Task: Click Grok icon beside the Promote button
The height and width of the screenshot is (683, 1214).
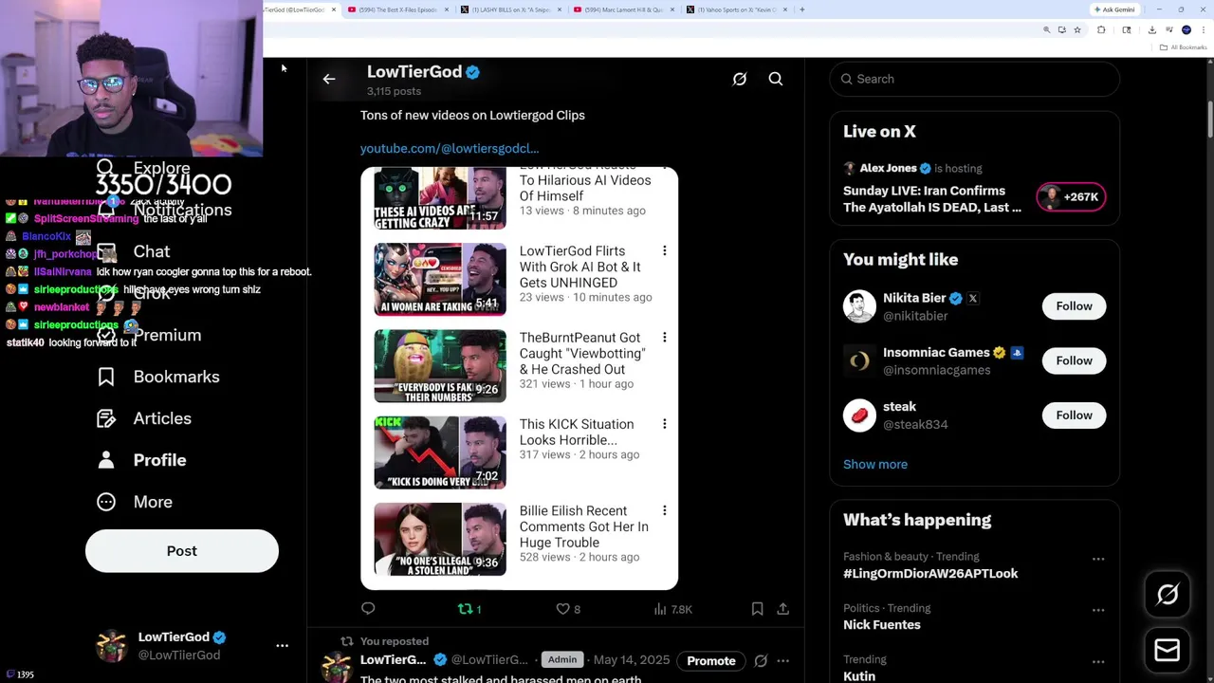Action: tap(761, 660)
